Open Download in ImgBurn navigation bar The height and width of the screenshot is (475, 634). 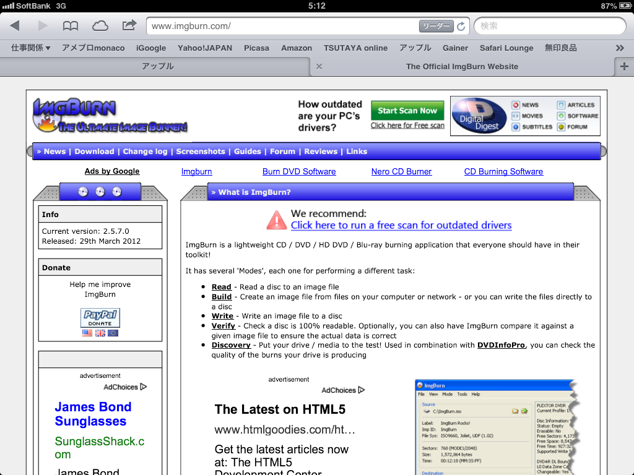tap(94, 152)
